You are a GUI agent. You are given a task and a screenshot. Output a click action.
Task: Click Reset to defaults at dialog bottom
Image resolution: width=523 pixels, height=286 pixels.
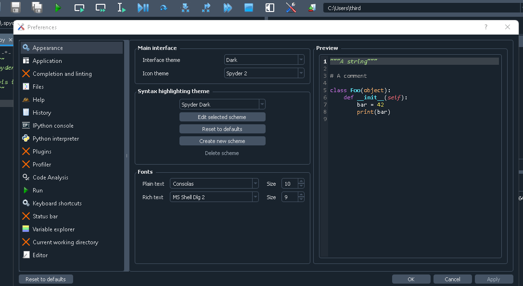[x=46, y=279]
